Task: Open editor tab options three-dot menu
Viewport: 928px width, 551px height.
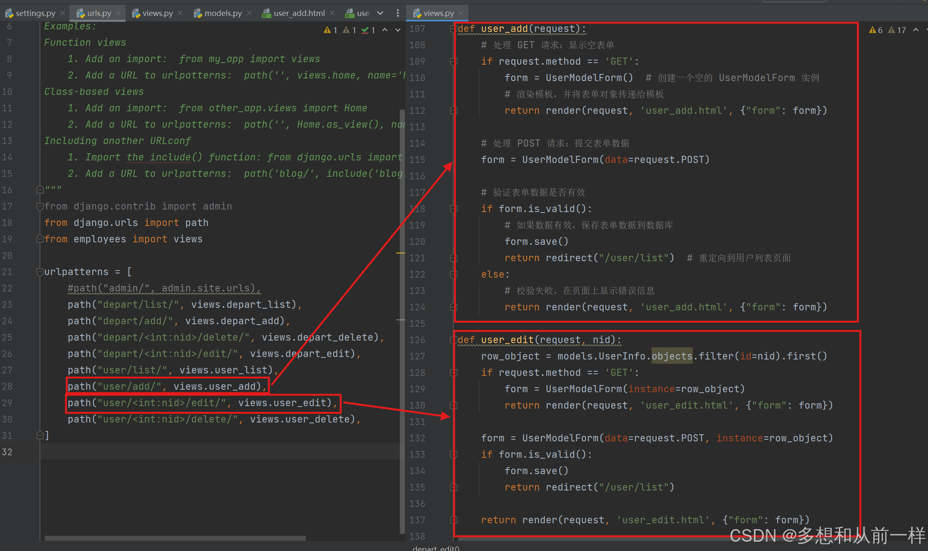Action: [397, 13]
